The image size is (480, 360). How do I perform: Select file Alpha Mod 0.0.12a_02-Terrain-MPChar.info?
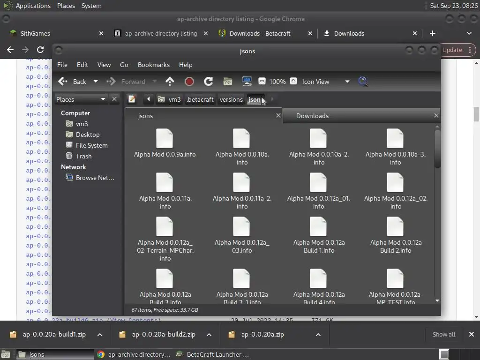click(165, 240)
